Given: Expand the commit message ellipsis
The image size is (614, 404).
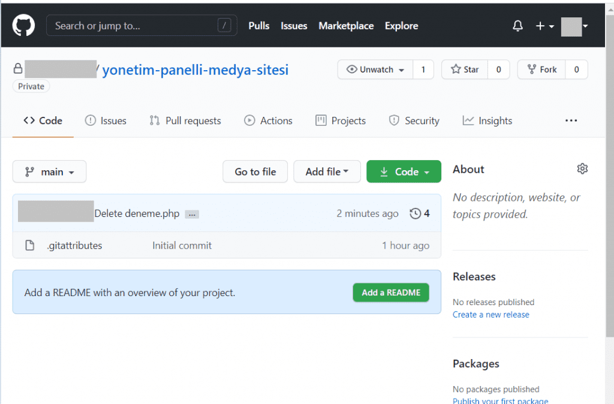Looking at the screenshot, I should [191, 213].
